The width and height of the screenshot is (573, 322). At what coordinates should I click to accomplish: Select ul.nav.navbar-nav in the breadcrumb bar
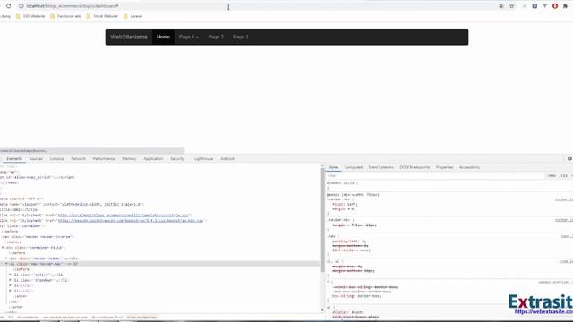pos(141,318)
